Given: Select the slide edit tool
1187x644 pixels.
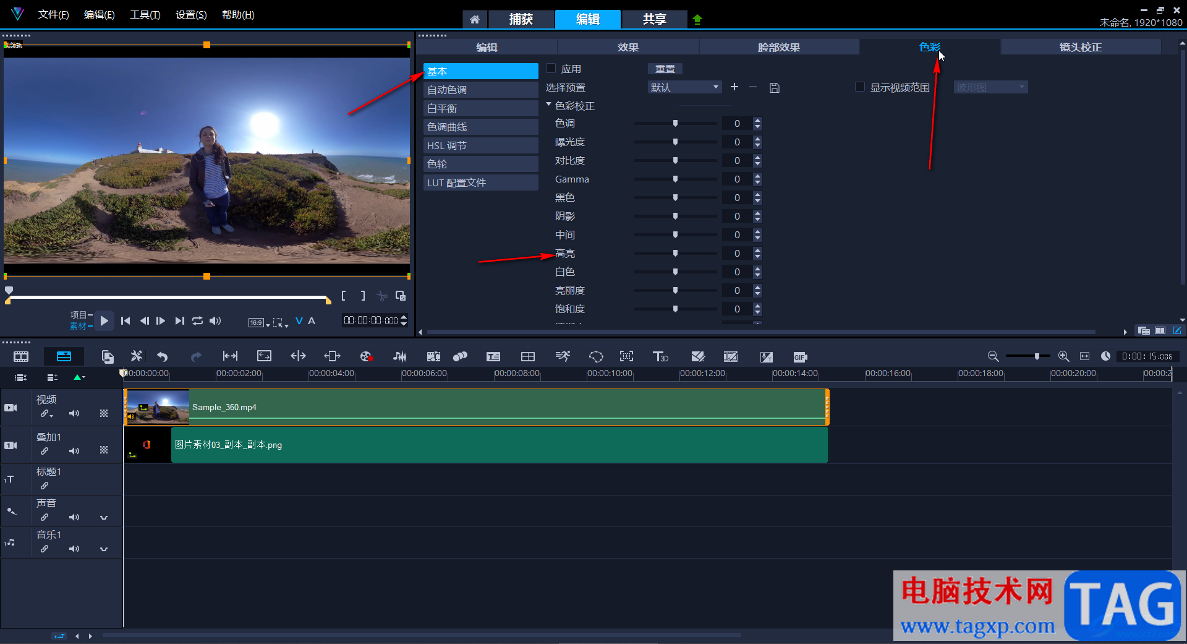Looking at the screenshot, I should 332,356.
